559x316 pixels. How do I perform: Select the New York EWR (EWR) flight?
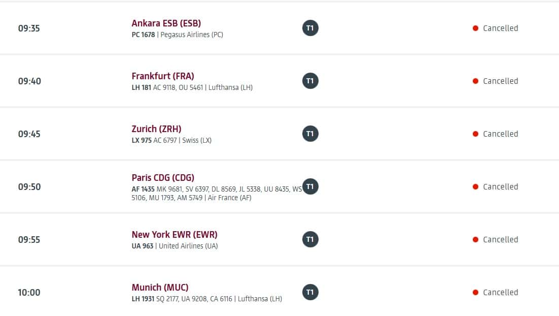pyautogui.click(x=174, y=235)
